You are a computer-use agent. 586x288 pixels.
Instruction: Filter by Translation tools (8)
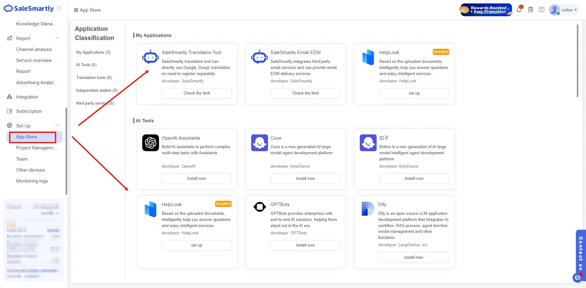point(94,77)
